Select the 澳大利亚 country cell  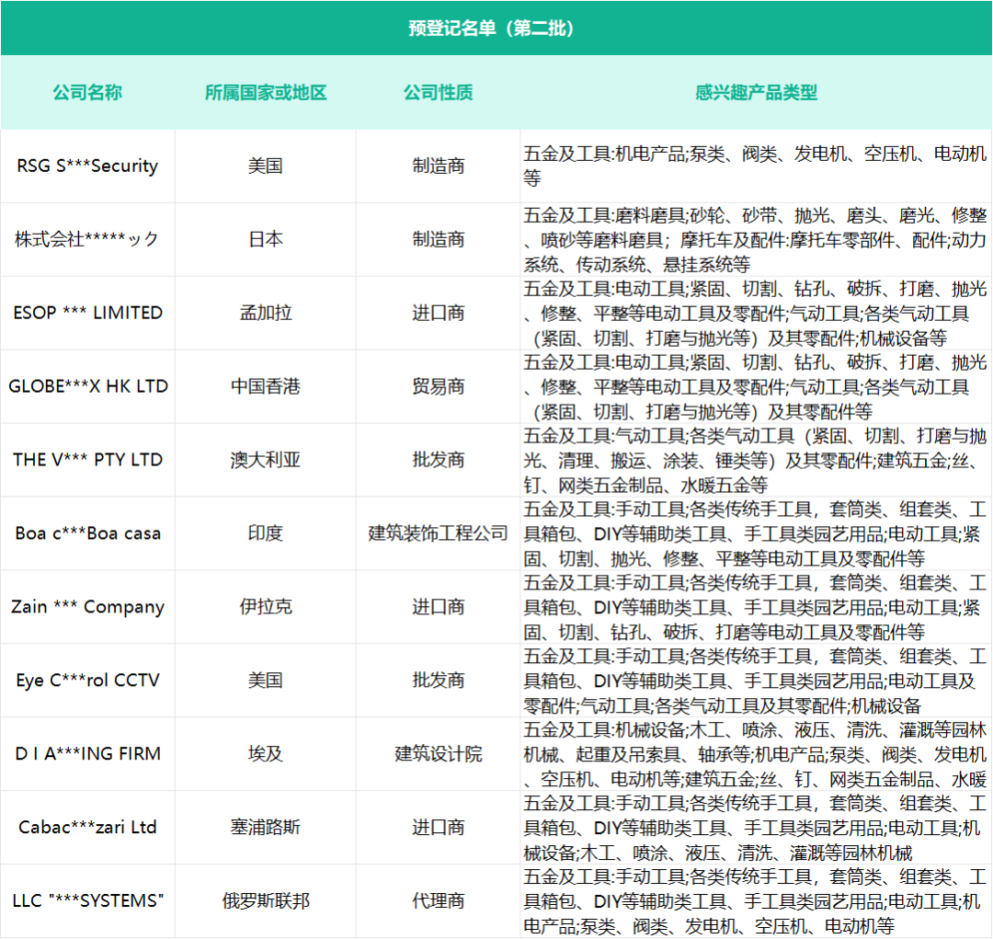(265, 460)
